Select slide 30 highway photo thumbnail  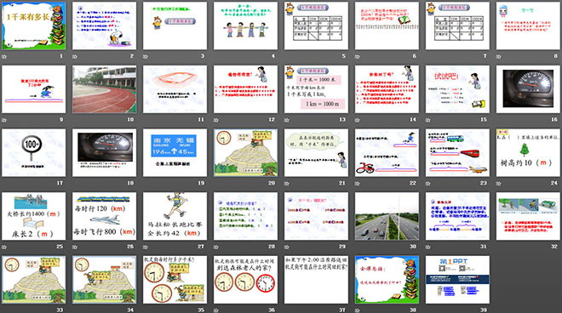pyautogui.click(x=387, y=216)
